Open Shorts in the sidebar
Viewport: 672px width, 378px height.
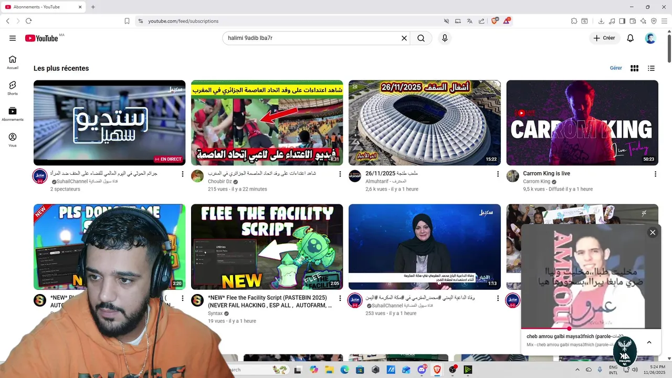pyautogui.click(x=13, y=88)
